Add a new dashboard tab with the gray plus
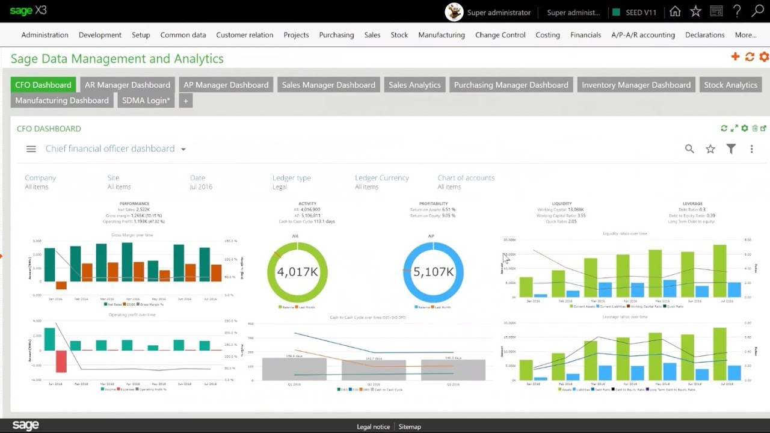This screenshot has width=770, height=433. 186,100
